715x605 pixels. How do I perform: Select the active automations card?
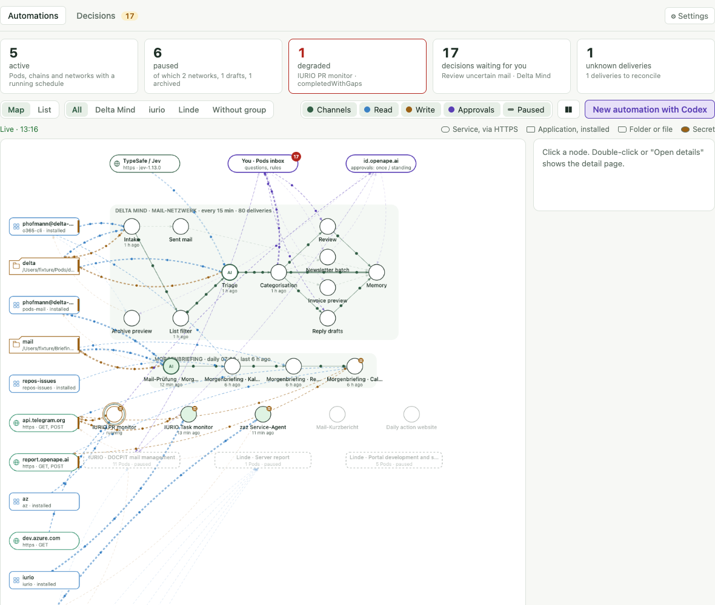coord(69,66)
